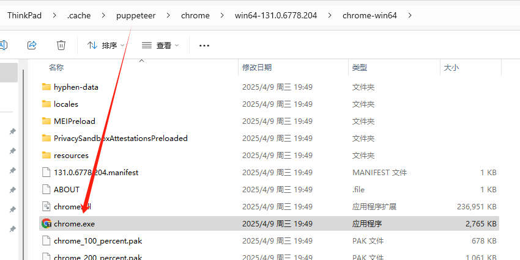Viewport: 520px width, 260px height.
Task: Click the chrome.dll file icon
Action: click(x=46, y=206)
